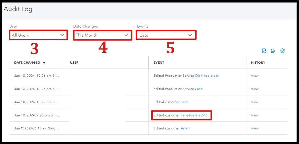
Task: Click the History column header
Action: point(258,63)
